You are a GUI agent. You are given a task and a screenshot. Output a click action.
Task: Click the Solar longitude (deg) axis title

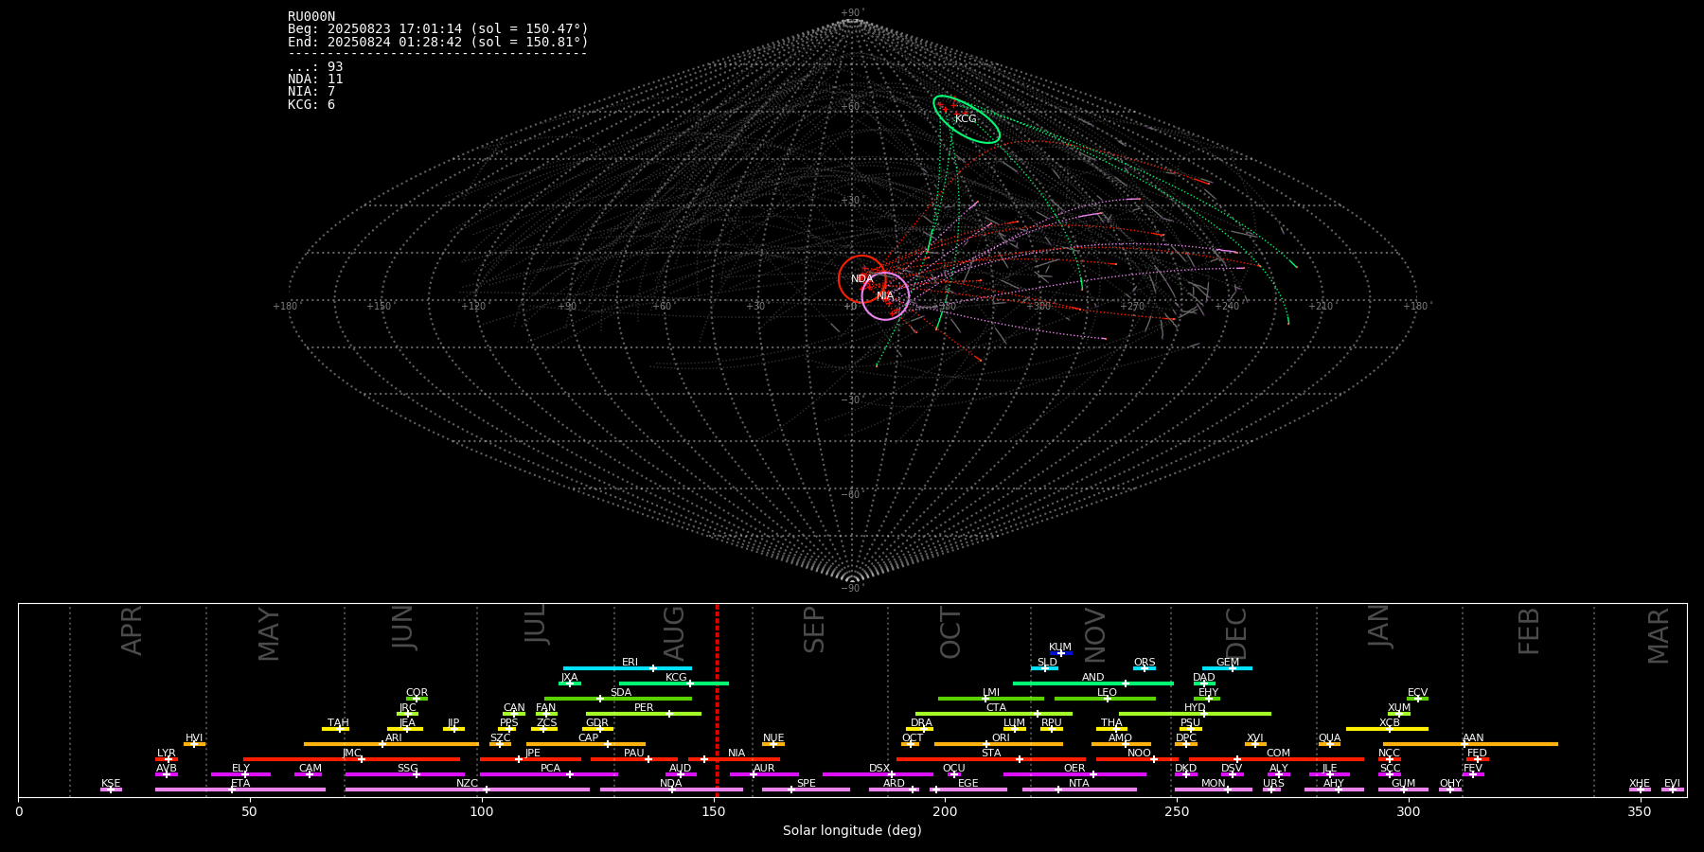coord(852,830)
